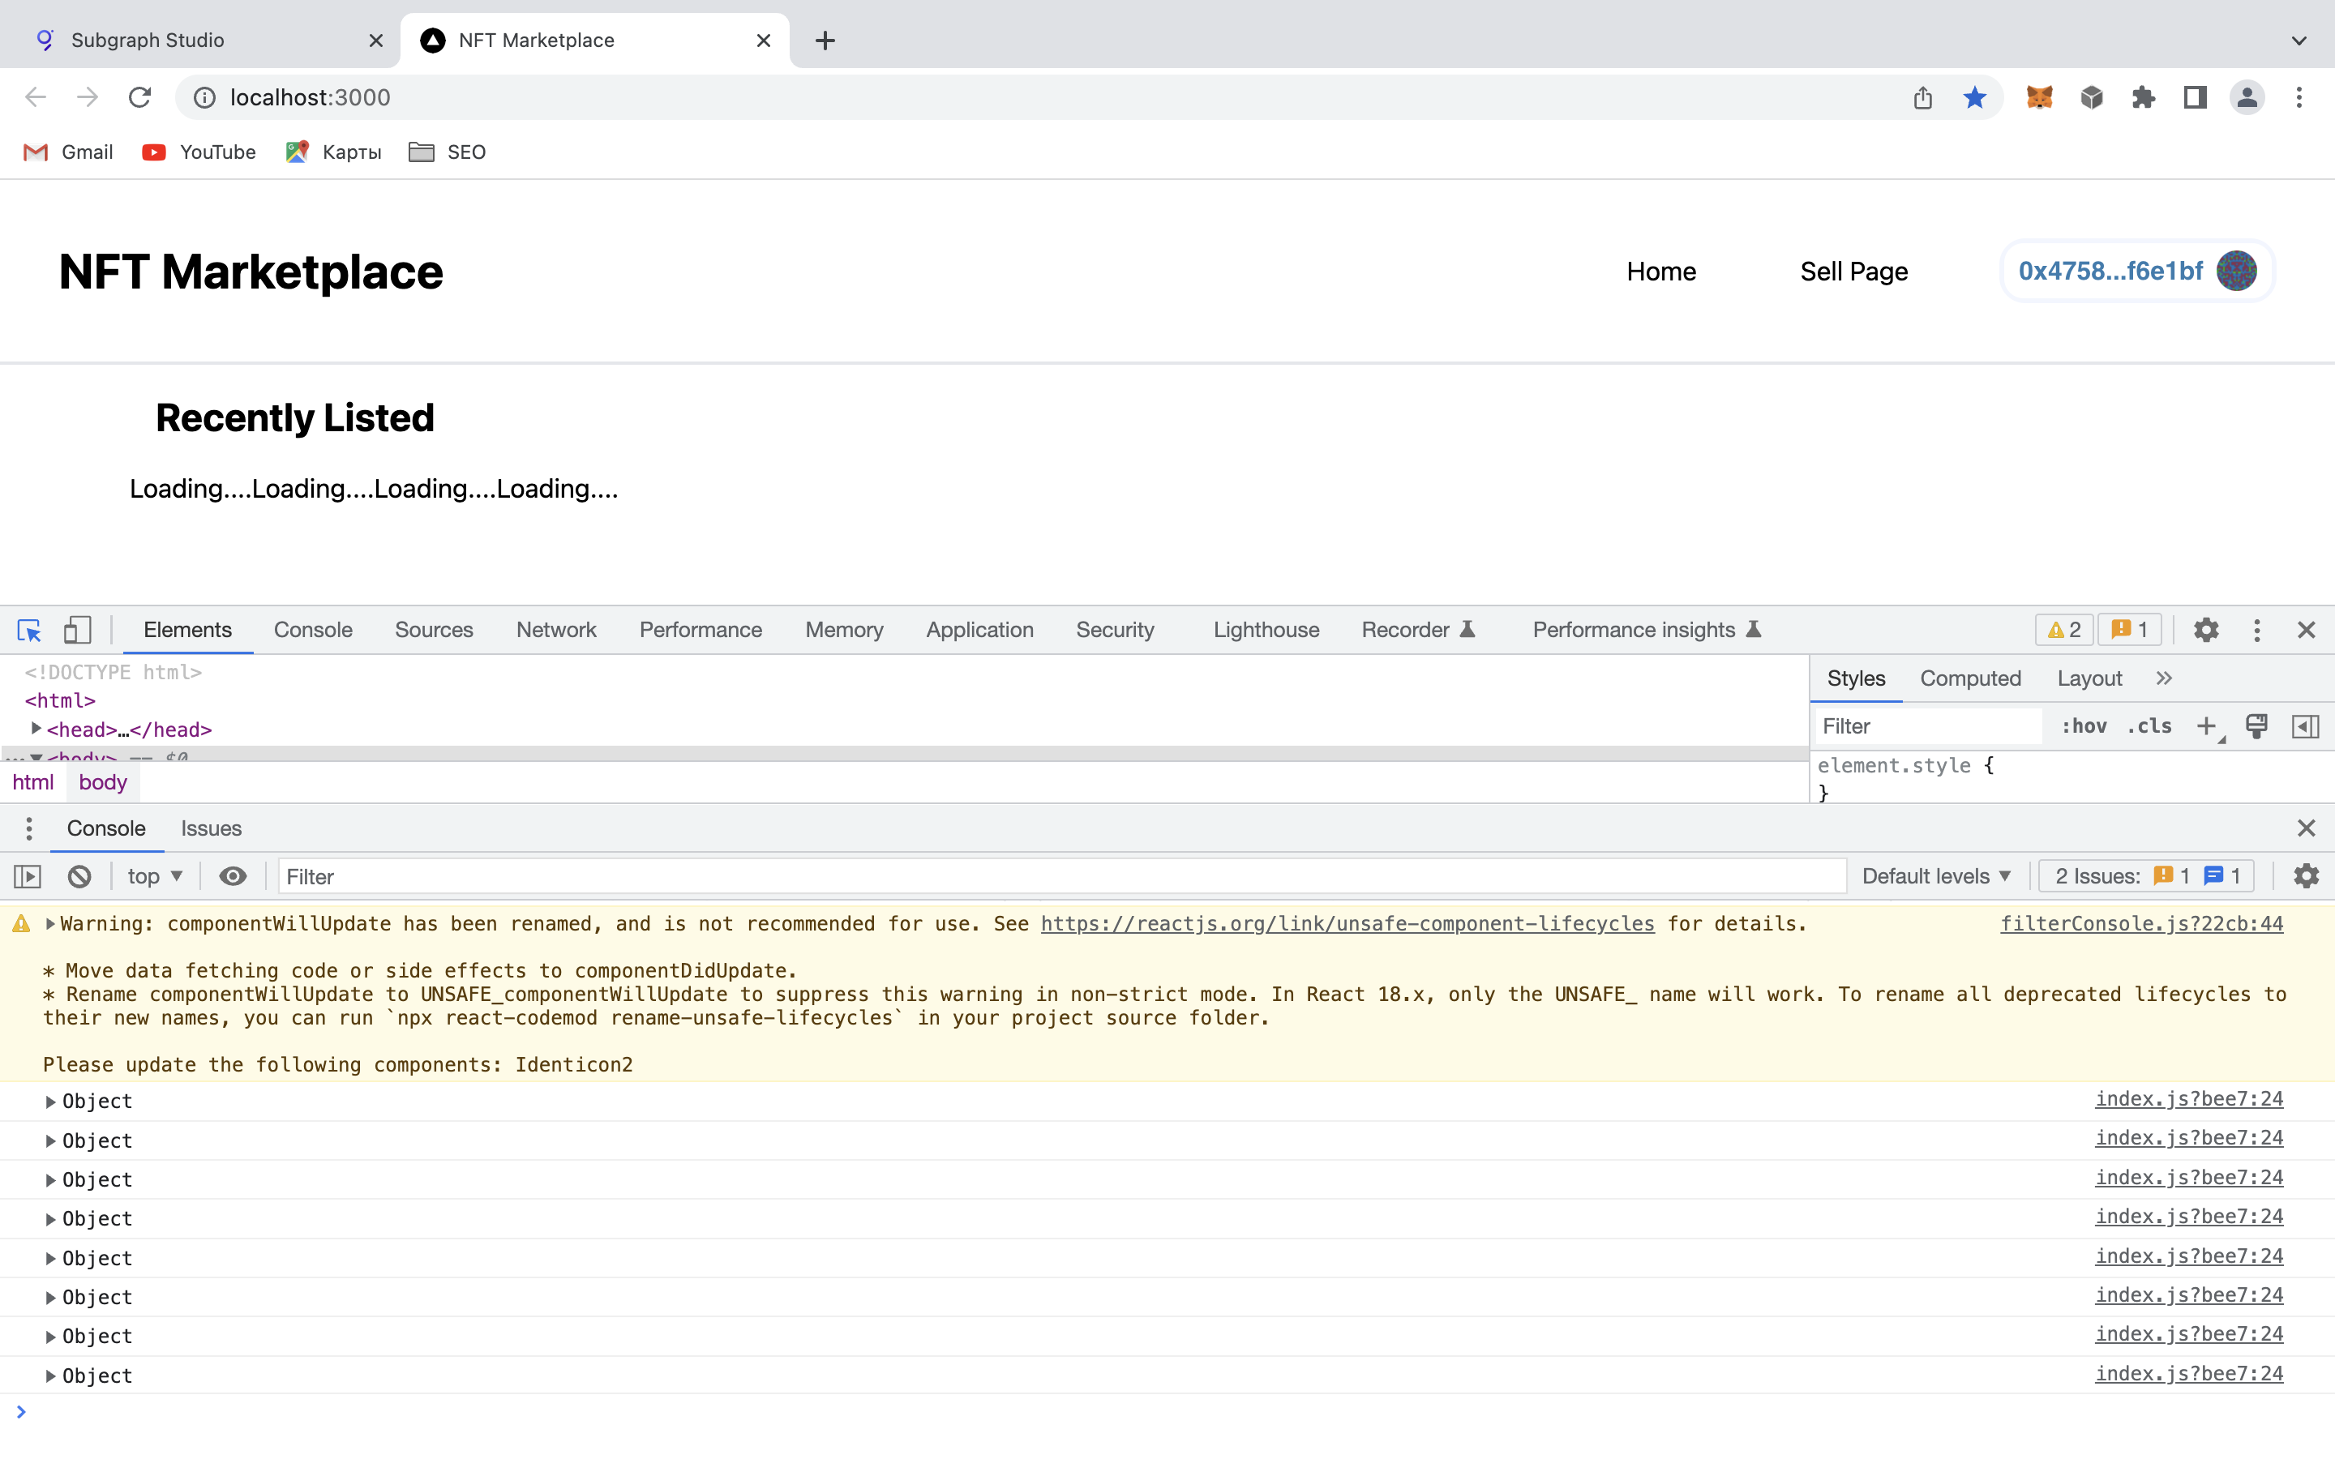Activate the inspect element picker

pyautogui.click(x=29, y=630)
